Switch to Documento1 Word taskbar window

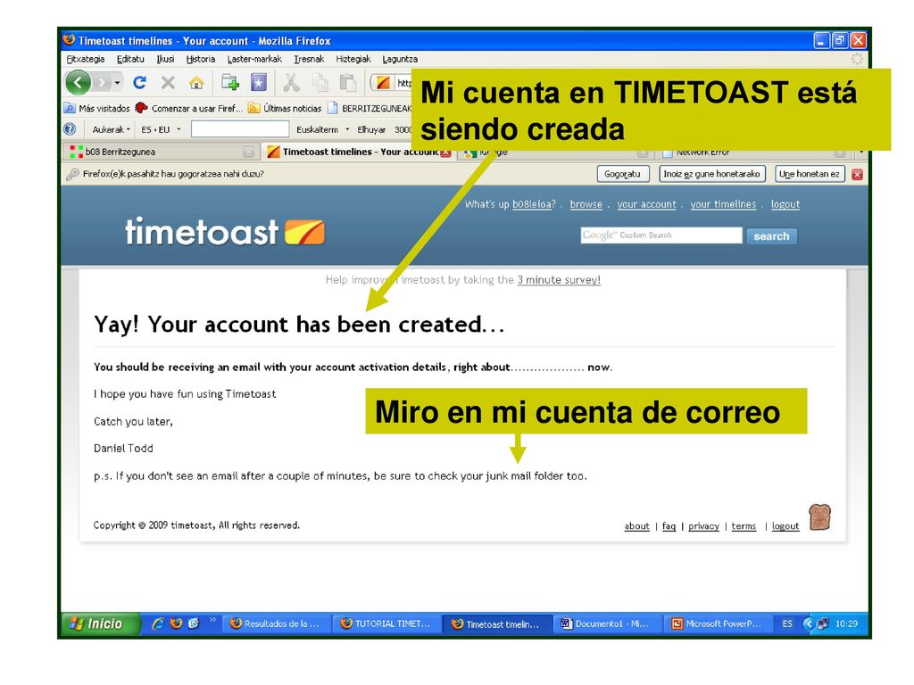click(x=605, y=623)
